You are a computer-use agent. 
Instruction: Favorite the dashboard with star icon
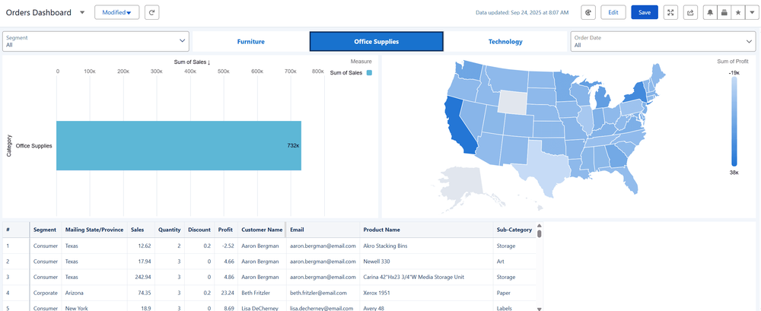click(x=737, y=12)
